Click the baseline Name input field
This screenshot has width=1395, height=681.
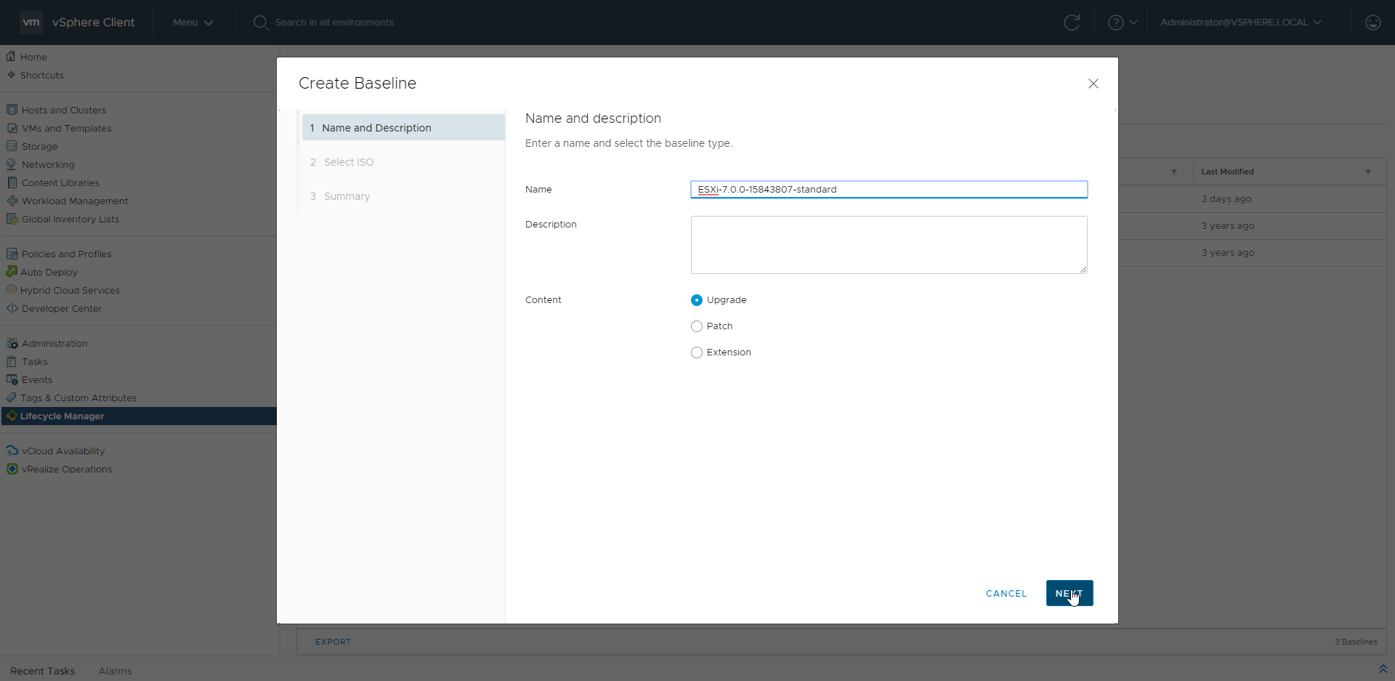(x=888, y=190)
